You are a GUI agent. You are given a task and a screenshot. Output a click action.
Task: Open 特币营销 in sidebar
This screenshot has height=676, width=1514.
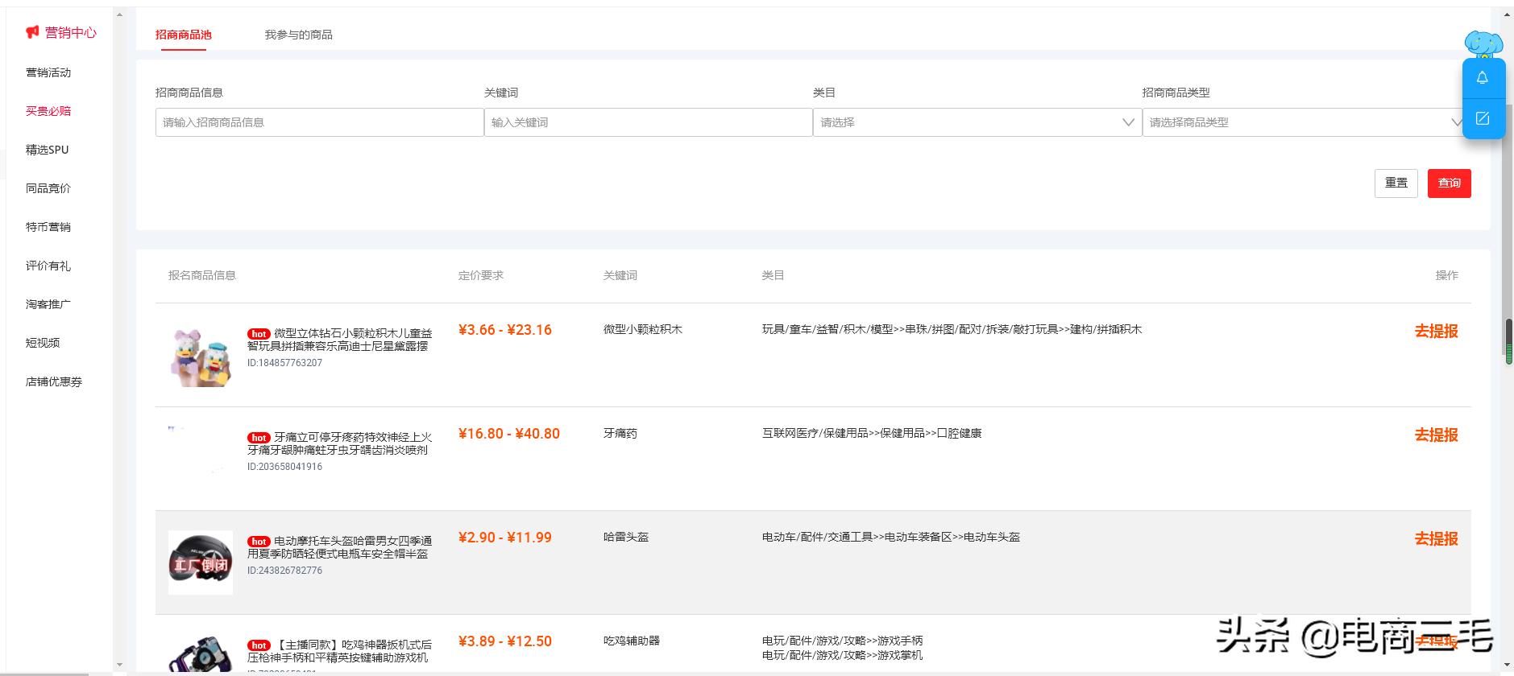(48, 227)
